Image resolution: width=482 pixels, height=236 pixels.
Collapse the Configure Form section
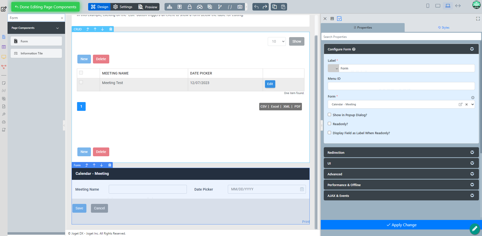tap(472, 49)
